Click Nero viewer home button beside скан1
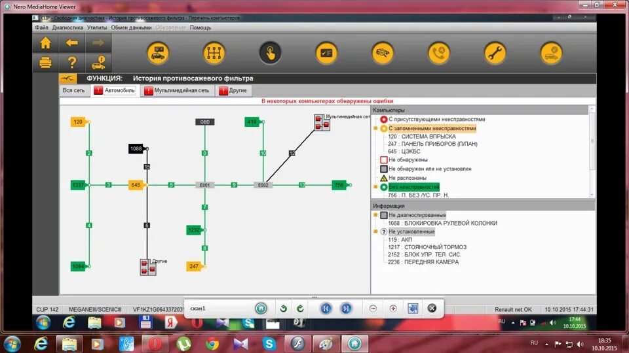This screenshot has width=629, height=353. click(261, 308)
